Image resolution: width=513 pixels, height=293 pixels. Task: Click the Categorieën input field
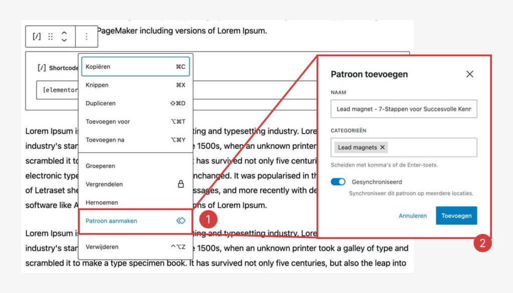[404, 147]
